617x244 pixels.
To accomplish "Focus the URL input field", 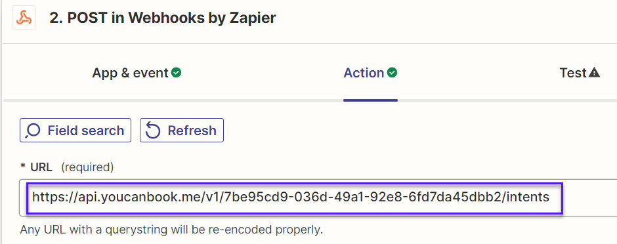I will (318, 197).
